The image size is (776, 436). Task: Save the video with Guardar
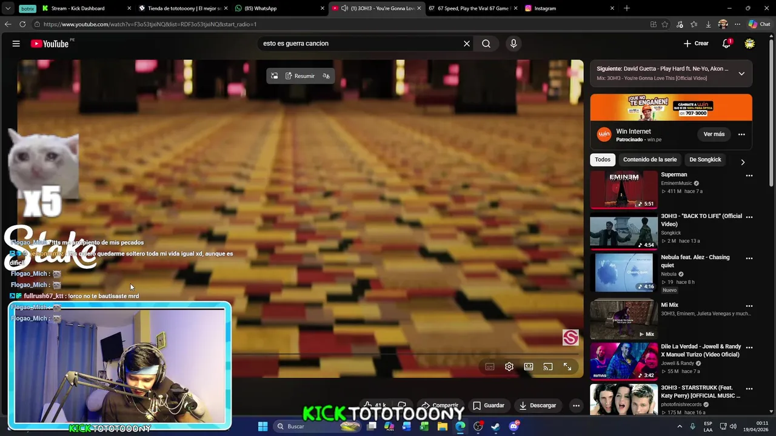pos(489,406)
